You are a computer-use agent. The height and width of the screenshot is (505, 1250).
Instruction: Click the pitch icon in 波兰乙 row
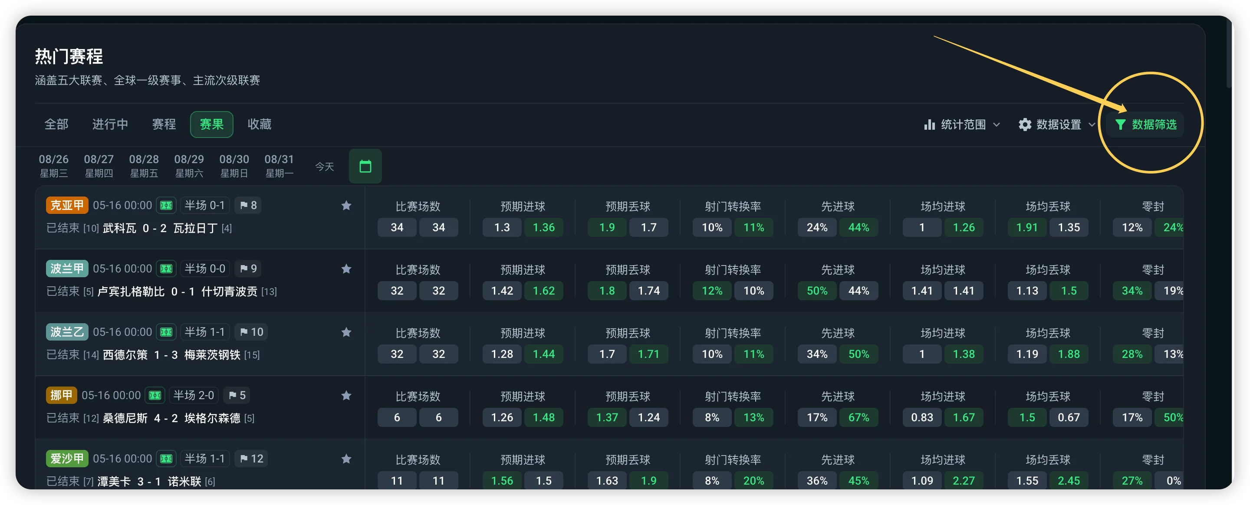coord(166,332)
